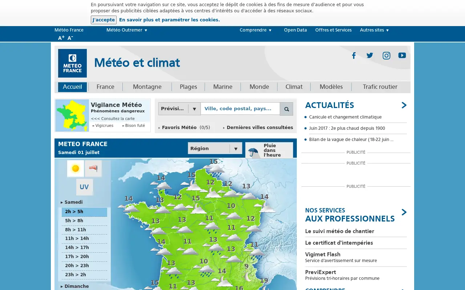Increase text size with A+
Image resolution: width=465 pixels, height=290 pixels.
(x=61, y=38)
